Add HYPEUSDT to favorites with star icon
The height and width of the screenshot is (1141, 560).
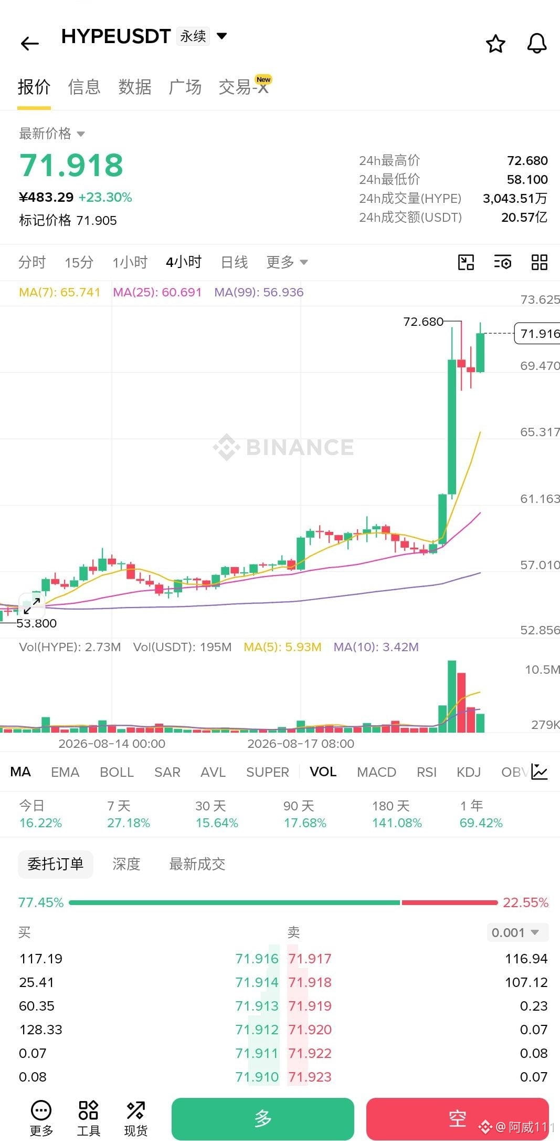pyautogui.click(x=495, y=44)
